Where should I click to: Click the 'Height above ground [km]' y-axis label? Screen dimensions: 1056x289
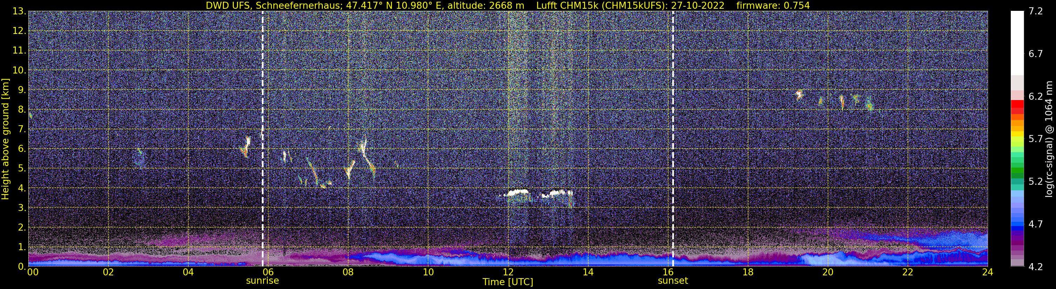point(5,139)
